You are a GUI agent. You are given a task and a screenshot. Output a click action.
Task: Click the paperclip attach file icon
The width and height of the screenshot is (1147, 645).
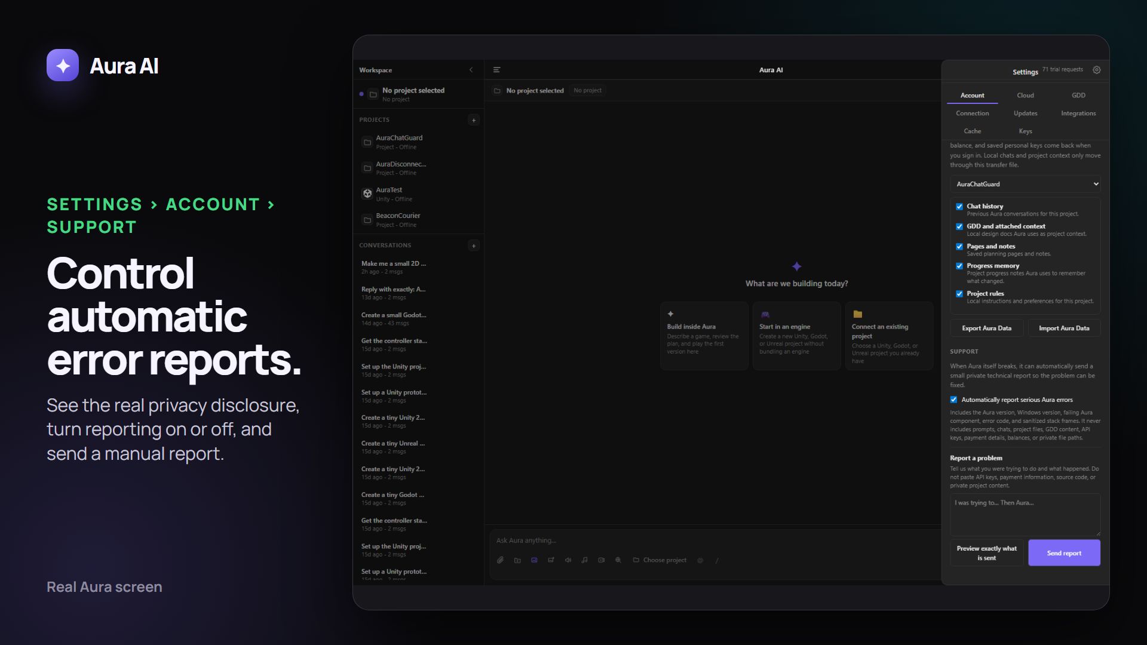point(500,560)
